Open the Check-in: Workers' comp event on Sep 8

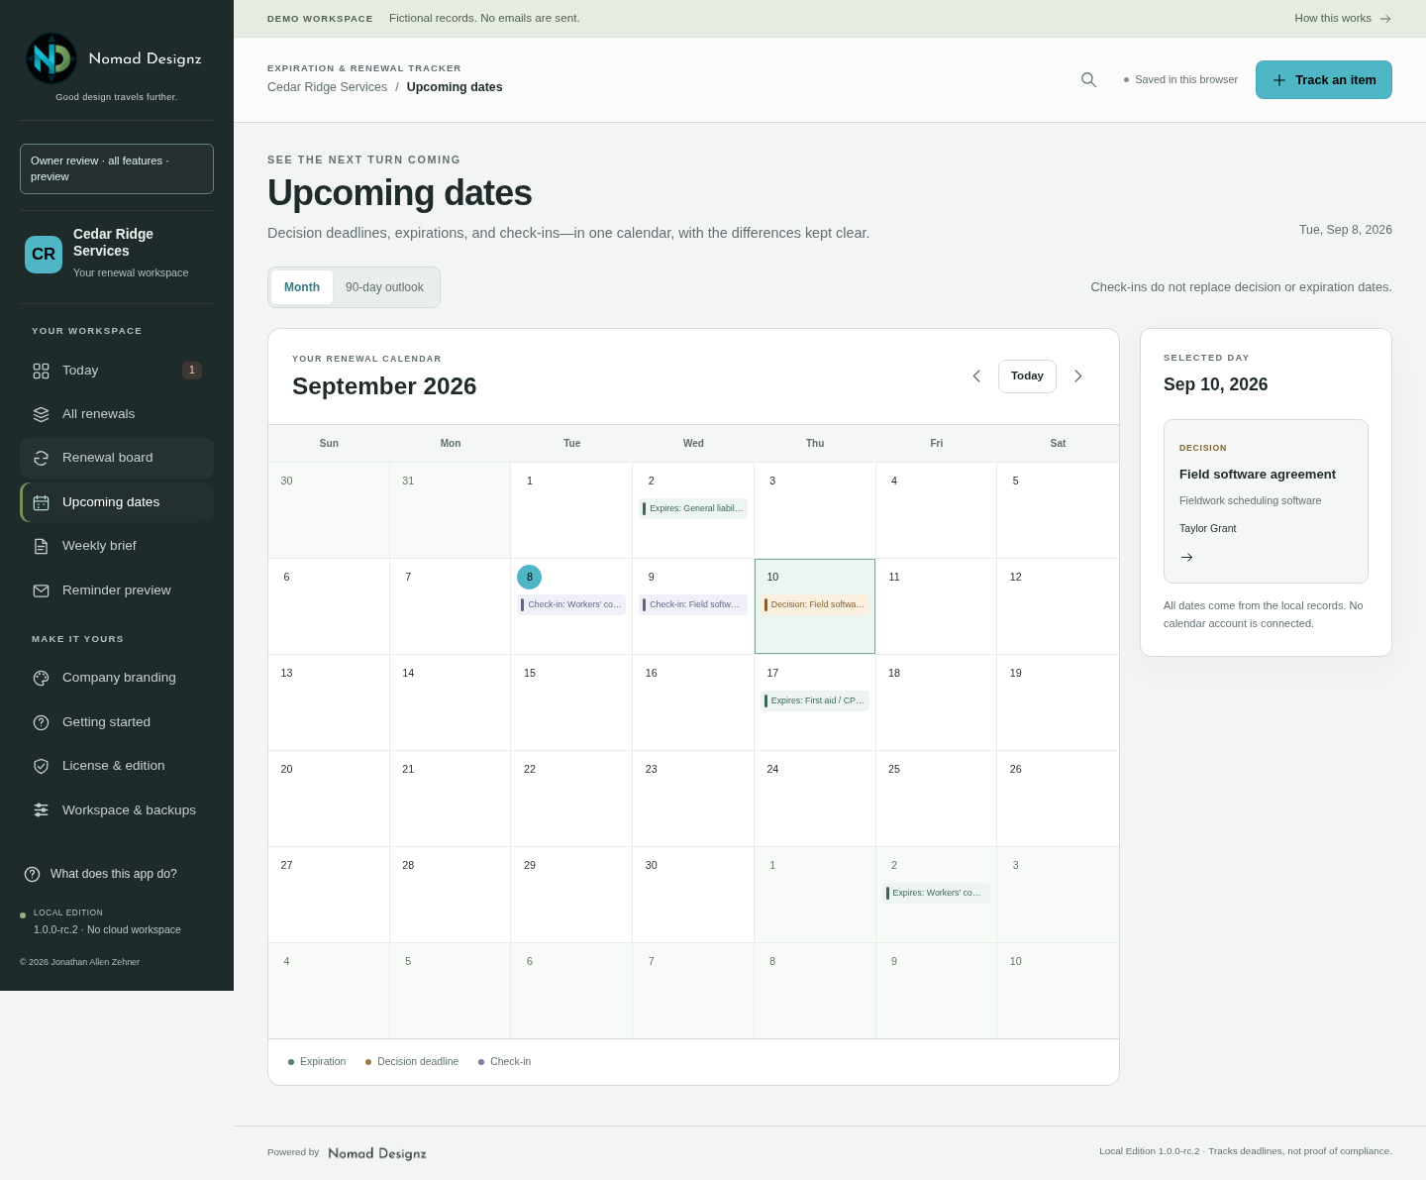571,604
